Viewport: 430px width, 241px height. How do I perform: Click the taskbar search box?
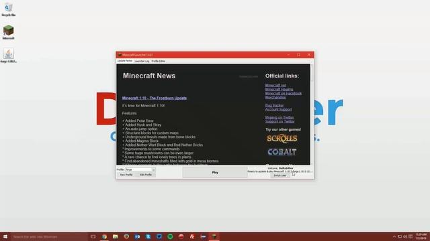[x=49, y=236]
